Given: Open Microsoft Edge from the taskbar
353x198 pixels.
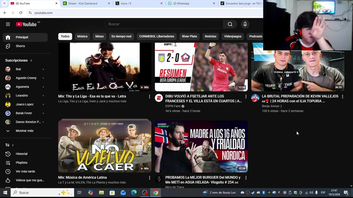Looking at the screenshot, I should (x=134, y=193).
